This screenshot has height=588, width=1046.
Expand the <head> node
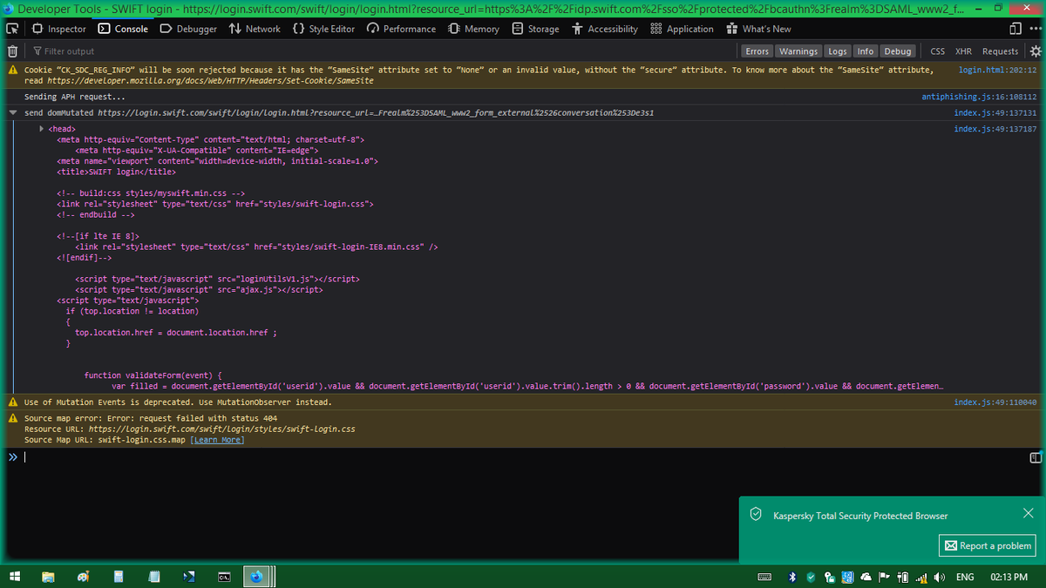click(43, 129)
